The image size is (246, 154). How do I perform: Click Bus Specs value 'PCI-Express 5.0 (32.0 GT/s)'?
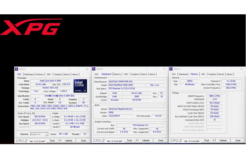(x=136, y=88)
